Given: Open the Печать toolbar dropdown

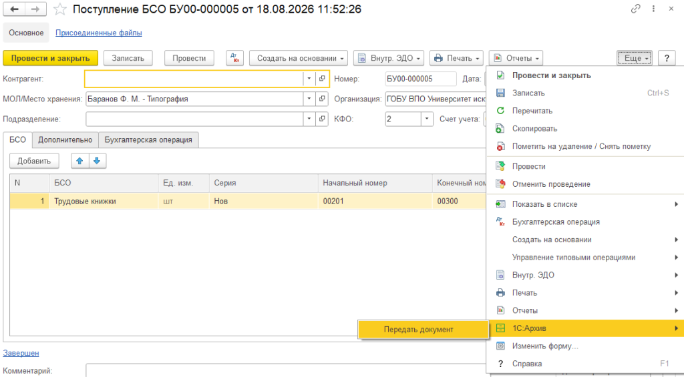Looking at the screenshot, I should coord(456,58).
